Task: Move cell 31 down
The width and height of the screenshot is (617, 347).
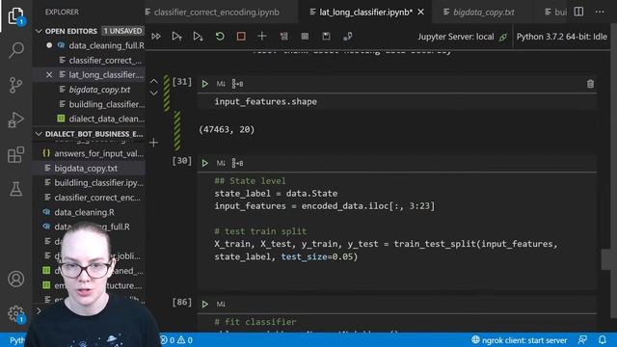Action: point(154,93)
